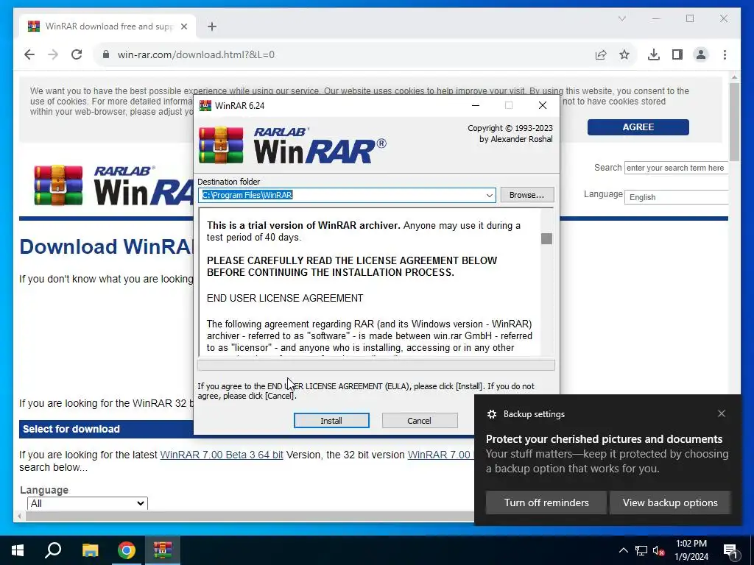Click the browser page vertical scrollbar
The image size is (754, 565).
(x=734, y=123)
